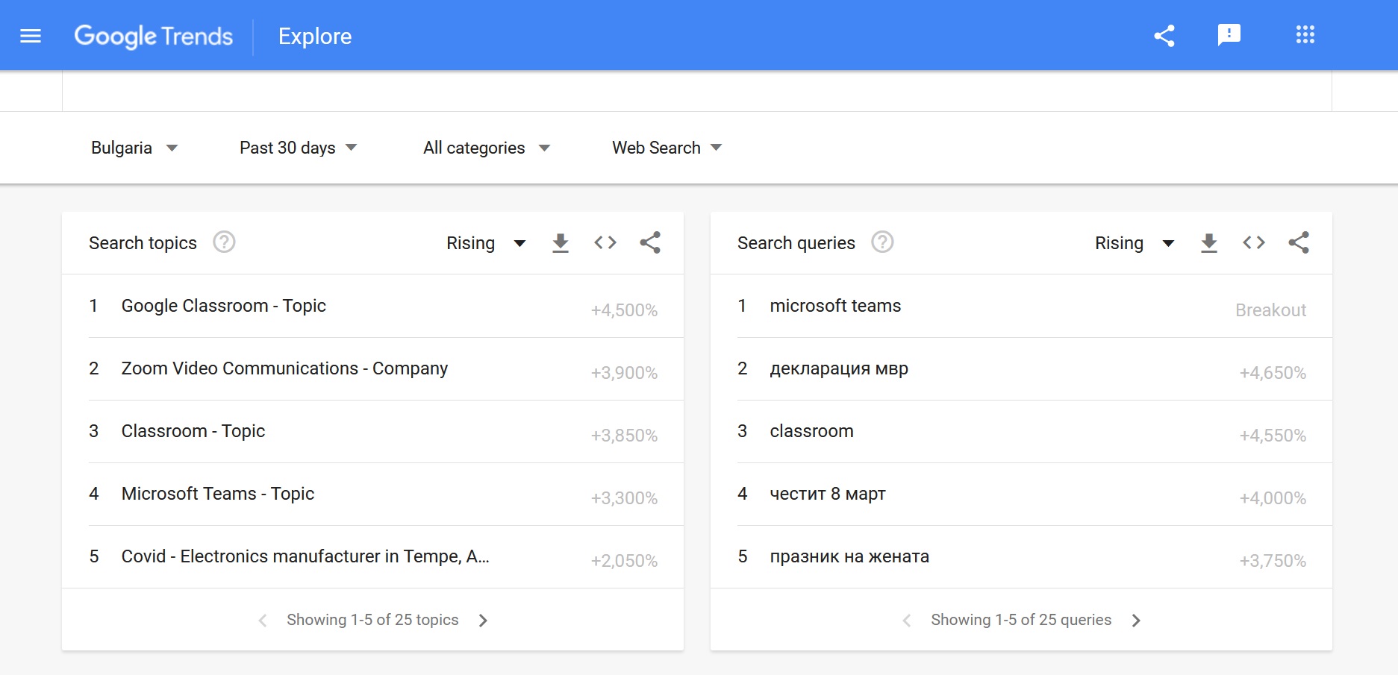Viewport: 1398px width, 675px height.
Task: Embed the Search queries widget
Action: coord(1254,242)
